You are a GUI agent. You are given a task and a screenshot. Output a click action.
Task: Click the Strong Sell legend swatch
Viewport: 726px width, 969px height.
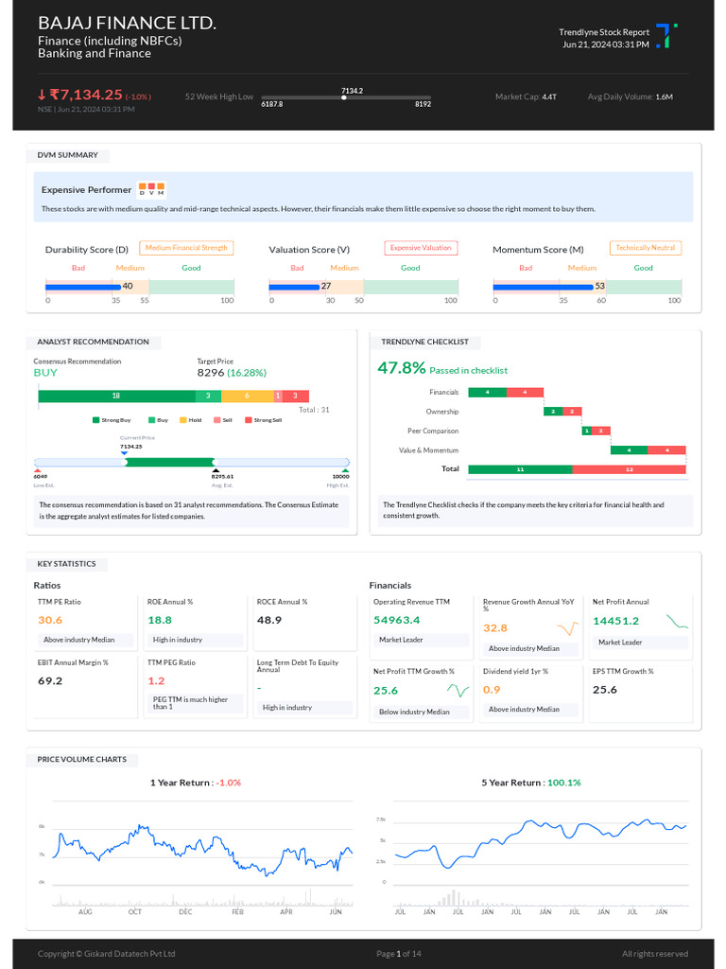(x=249, y=419)
